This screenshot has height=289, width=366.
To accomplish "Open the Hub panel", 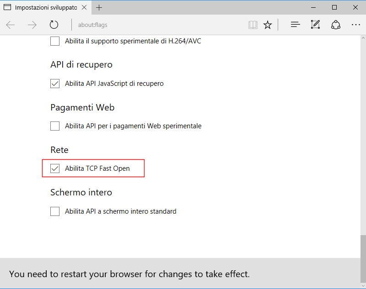I will (x=295, y=24).
